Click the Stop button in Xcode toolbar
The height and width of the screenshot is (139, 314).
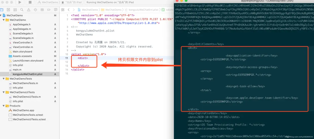(30, 2)
